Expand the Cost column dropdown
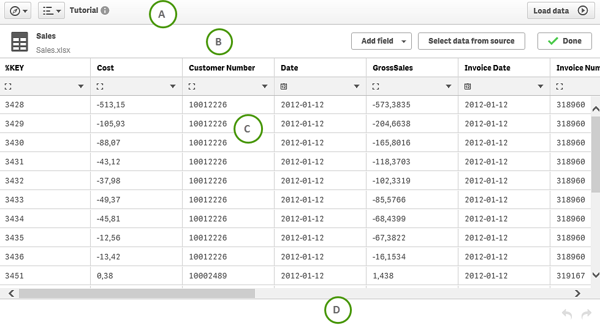 point(173,86)
